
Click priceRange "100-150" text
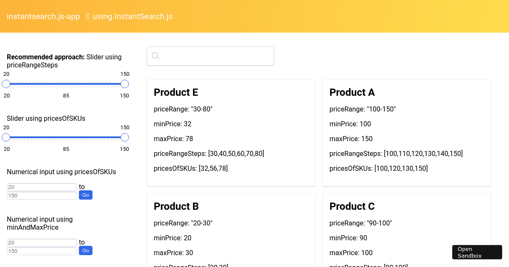pos(363,109)
